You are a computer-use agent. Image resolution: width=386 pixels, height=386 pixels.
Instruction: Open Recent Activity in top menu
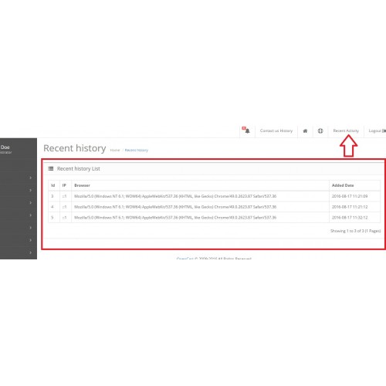[x=346, y=130]
